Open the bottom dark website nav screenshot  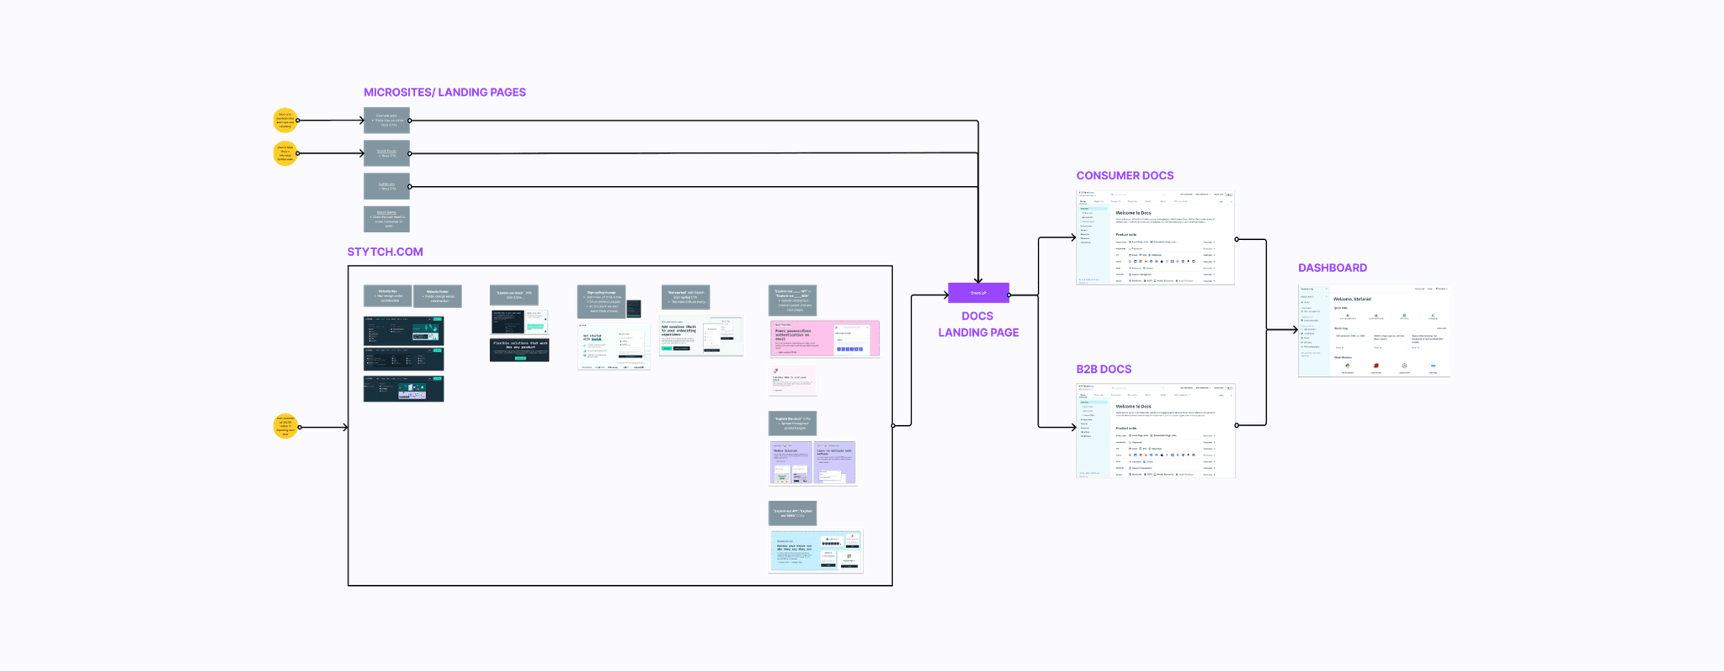coord(403,388)
